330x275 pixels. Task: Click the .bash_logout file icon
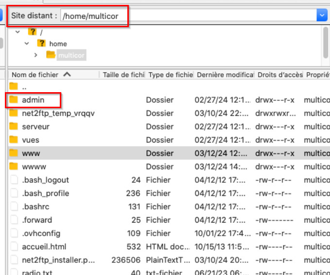coord(14,180)
